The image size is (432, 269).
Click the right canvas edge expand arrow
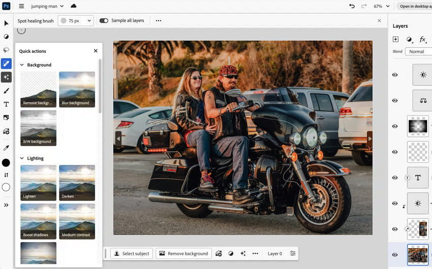point(369,139)
